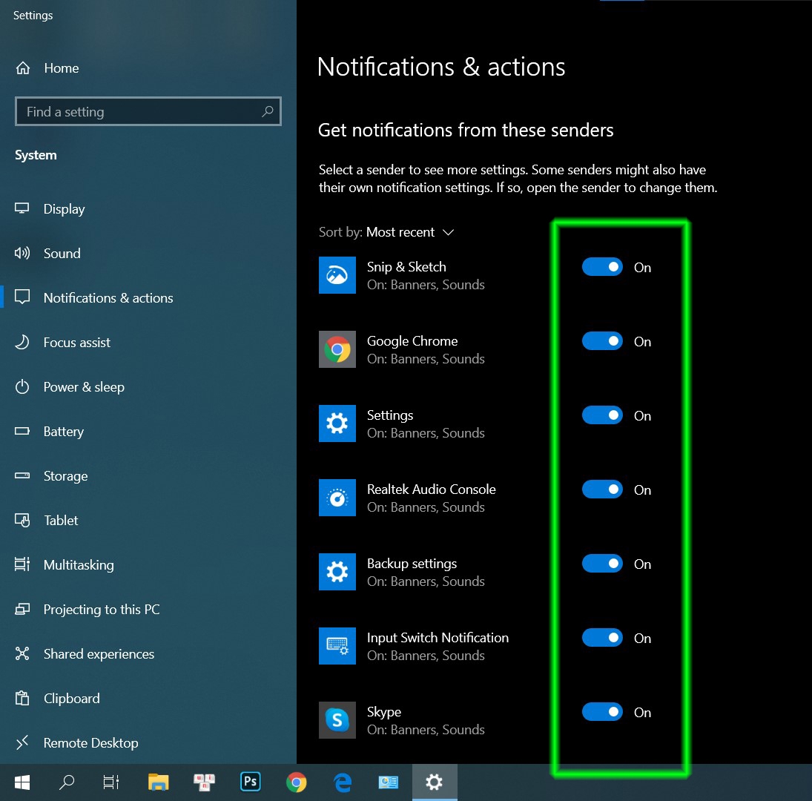The width and height of the screenshot is (812, 801).
Task: Click the Home label in sidebar
Action: point(61,67)
